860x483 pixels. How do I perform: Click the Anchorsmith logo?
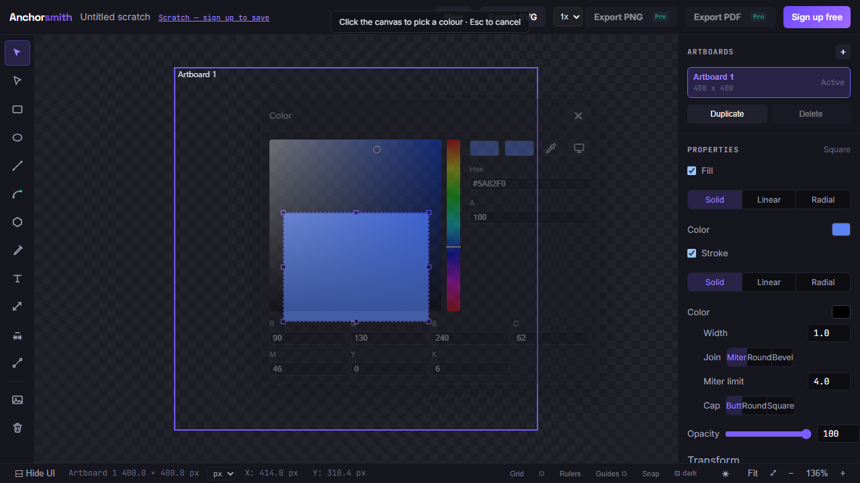(x=40, y=17)
